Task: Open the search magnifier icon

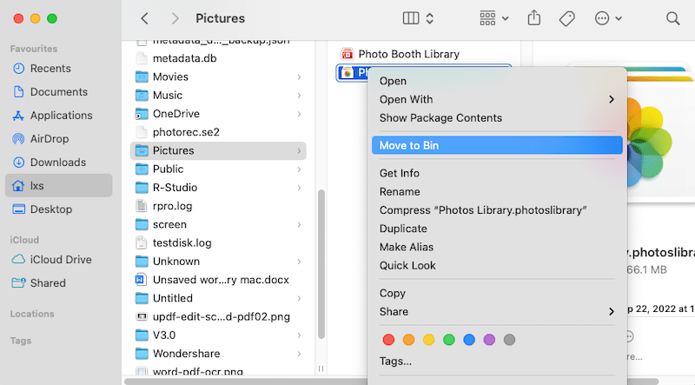Action: (672, 18)
